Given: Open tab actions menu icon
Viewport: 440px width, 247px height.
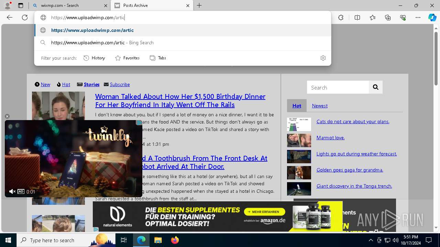Looking at the screenshot, I should click(21, 5).
